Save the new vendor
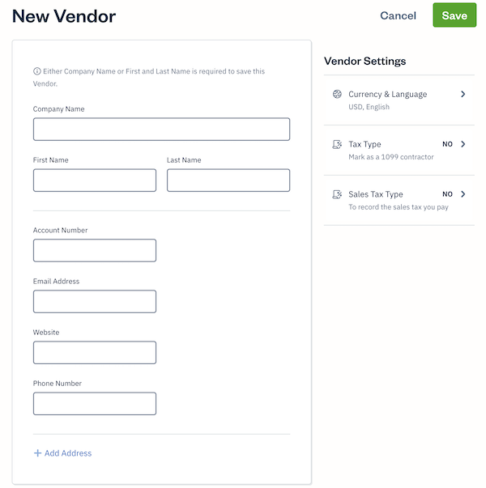The height and width of the screenshot is (488, 486). [454, 15]
